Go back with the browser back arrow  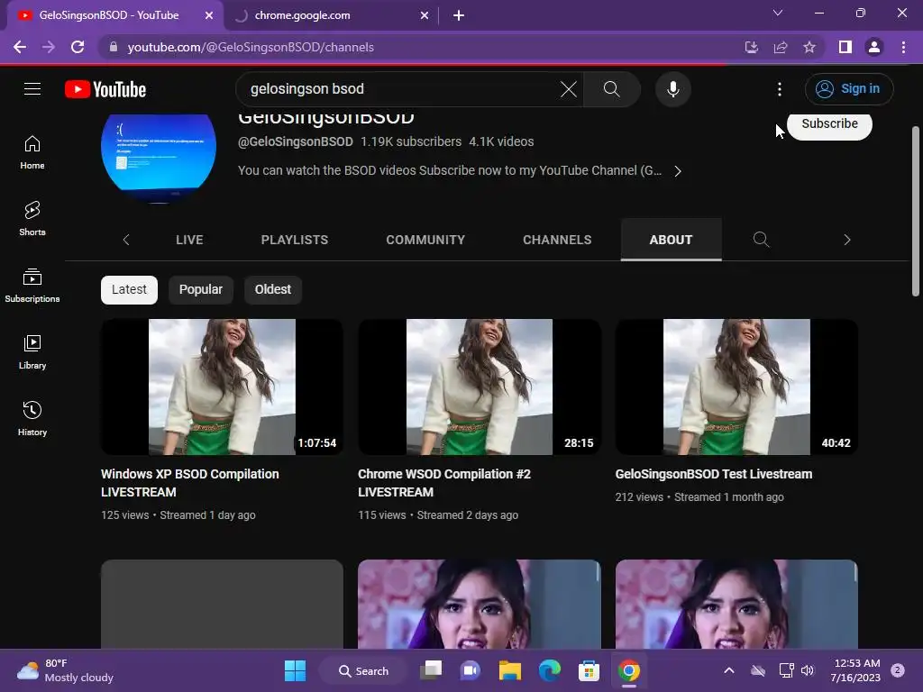[20, 47]
